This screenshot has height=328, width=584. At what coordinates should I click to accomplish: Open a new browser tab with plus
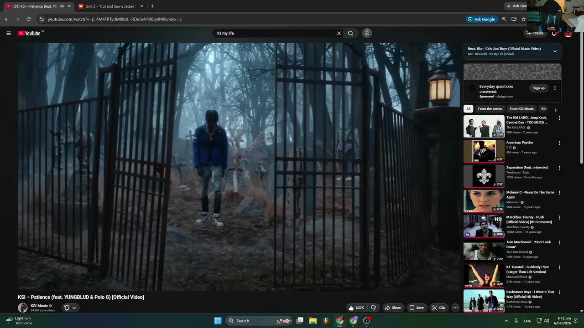point(152,6)
